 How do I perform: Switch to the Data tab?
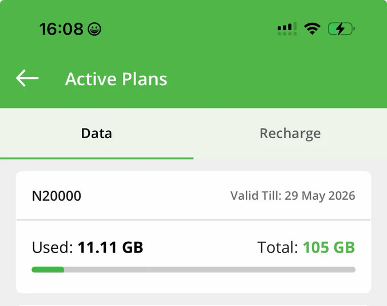pyautogui.click(x=97, y=134)
